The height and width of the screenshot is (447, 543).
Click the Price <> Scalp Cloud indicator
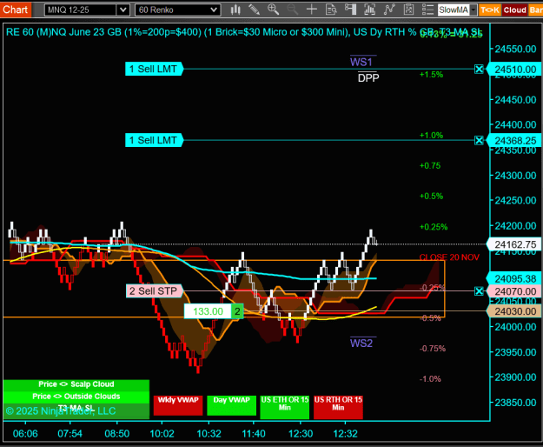click(x=76, y=384)
